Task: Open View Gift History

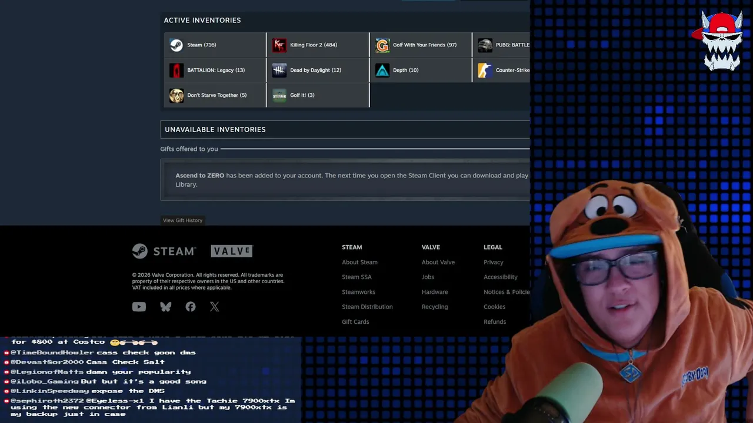Action: [x=182, y=220]
